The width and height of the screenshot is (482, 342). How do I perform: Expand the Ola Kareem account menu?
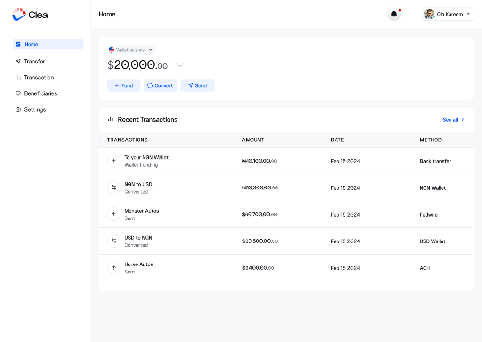[x=468, y=14]
